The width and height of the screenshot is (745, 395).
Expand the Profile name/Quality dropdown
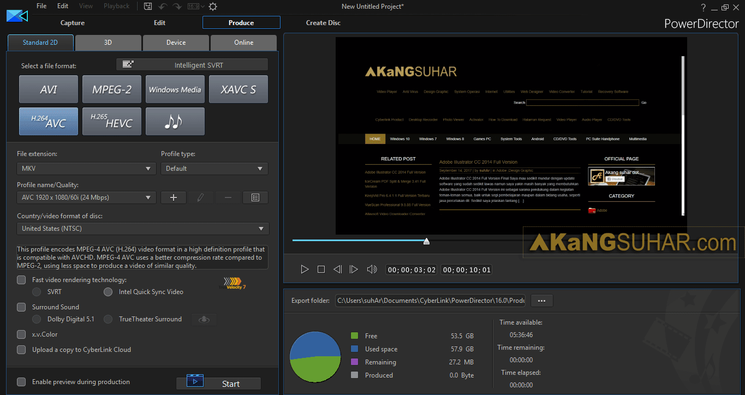click(87, 197)
